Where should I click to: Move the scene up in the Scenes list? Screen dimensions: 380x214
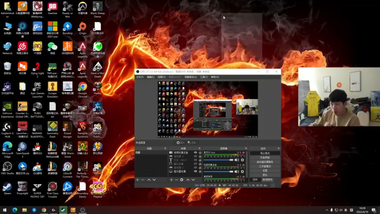tap(149, 180)
